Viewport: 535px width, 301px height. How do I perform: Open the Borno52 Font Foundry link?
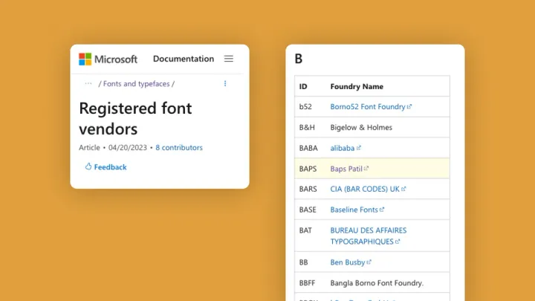pyautogui.click(x=368, y=106)
